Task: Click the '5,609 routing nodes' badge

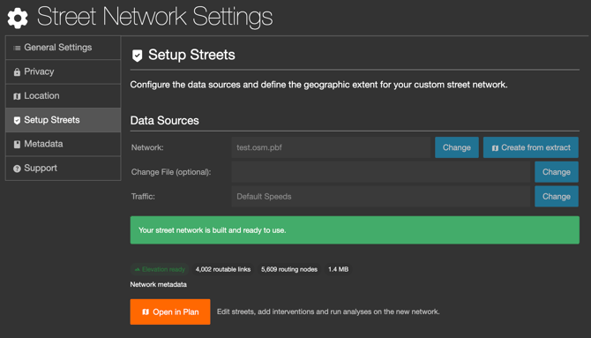Action: tap(289, 269)
